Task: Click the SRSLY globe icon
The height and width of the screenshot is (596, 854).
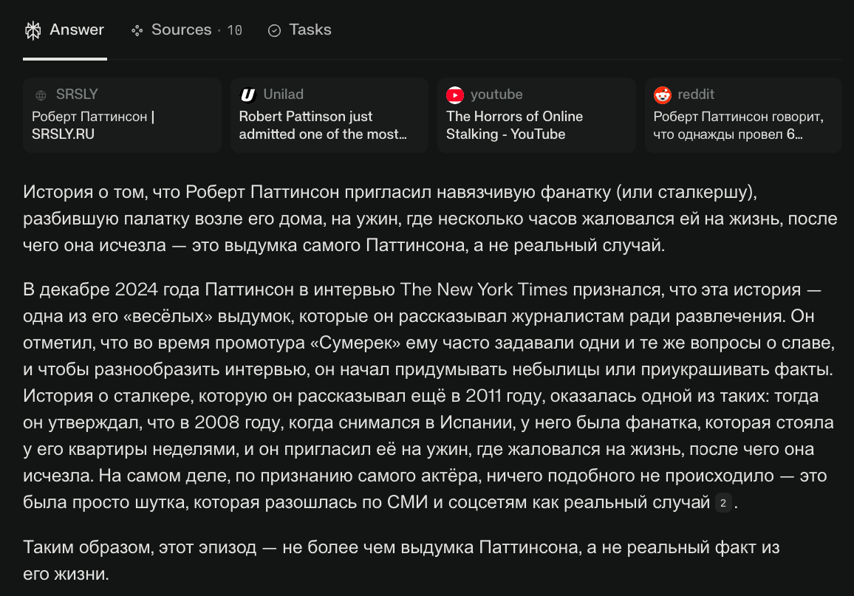Action: pos(41,95)
